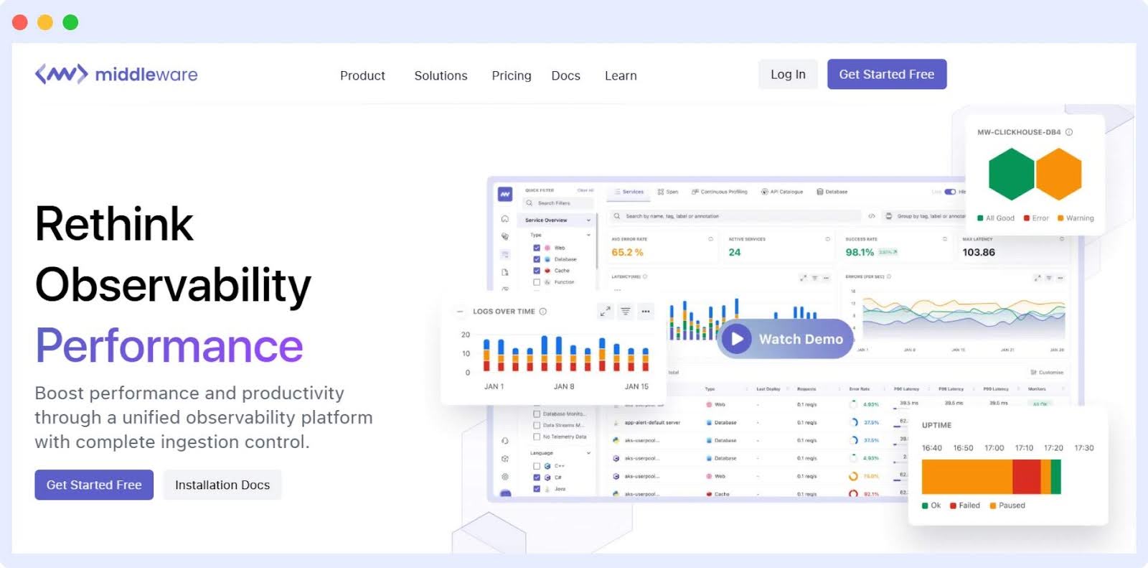Image resolution: width=1148 pixels, height=568 pixels.
Task: Collapse the Language filter group
Action: tap(588, 453)
